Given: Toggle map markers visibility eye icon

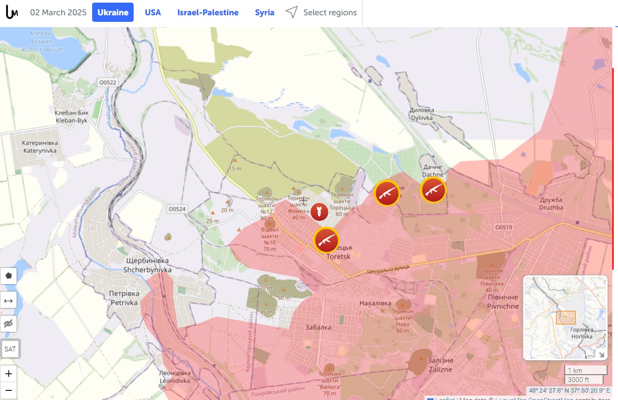Looking at the screenshot, I should coord(9,324).
